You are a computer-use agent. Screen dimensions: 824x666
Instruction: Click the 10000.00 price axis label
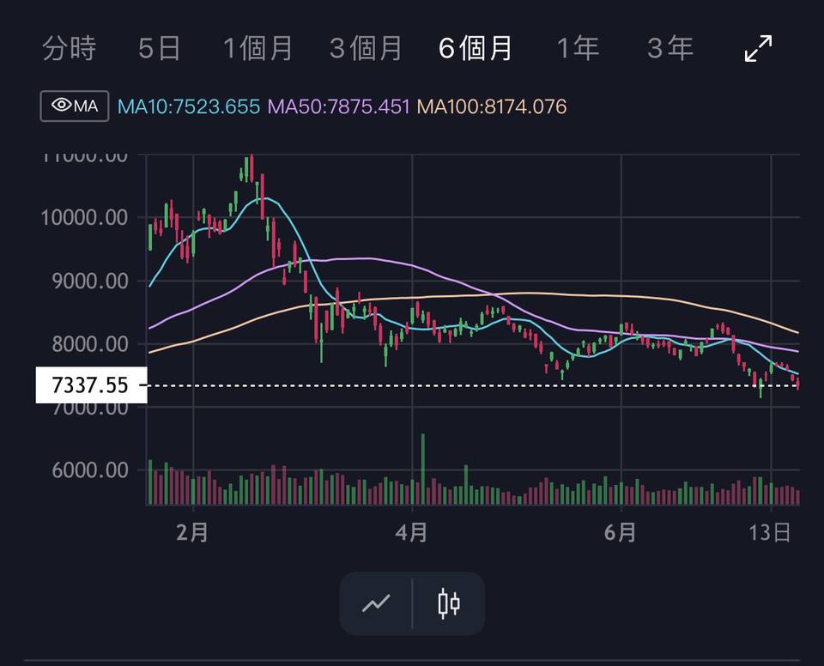point(84,217)
